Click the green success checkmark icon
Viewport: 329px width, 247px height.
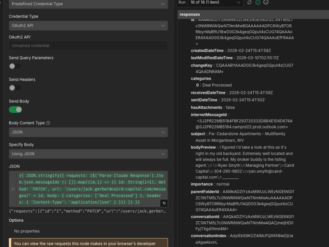click(258, 2)
